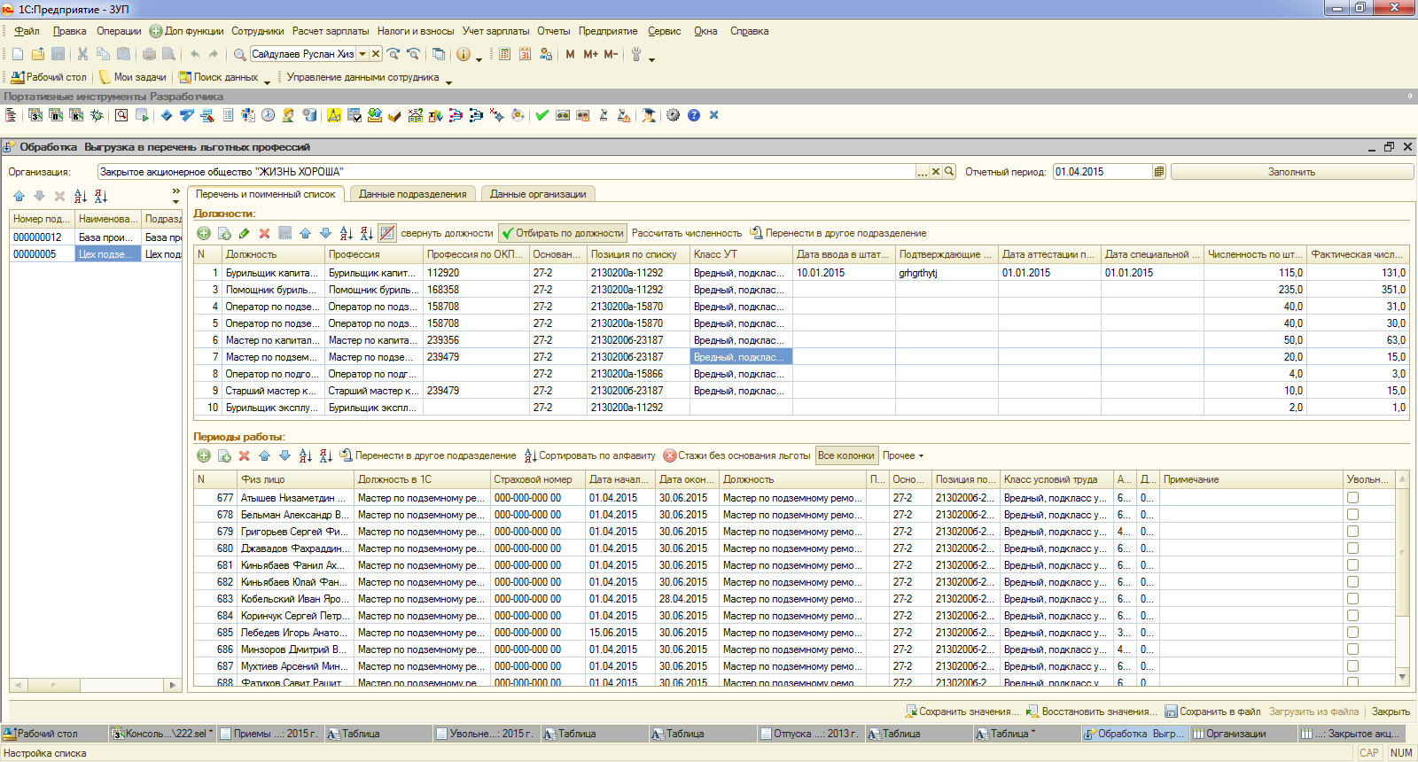Click pencil edit icon in Должности toolbar
This screenshot has width=1418, height=762.
[x=244, y=233]
